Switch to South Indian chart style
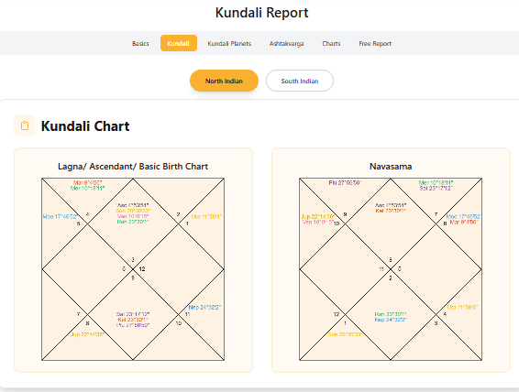Screen dimensions: 519x392 point(300,81)
